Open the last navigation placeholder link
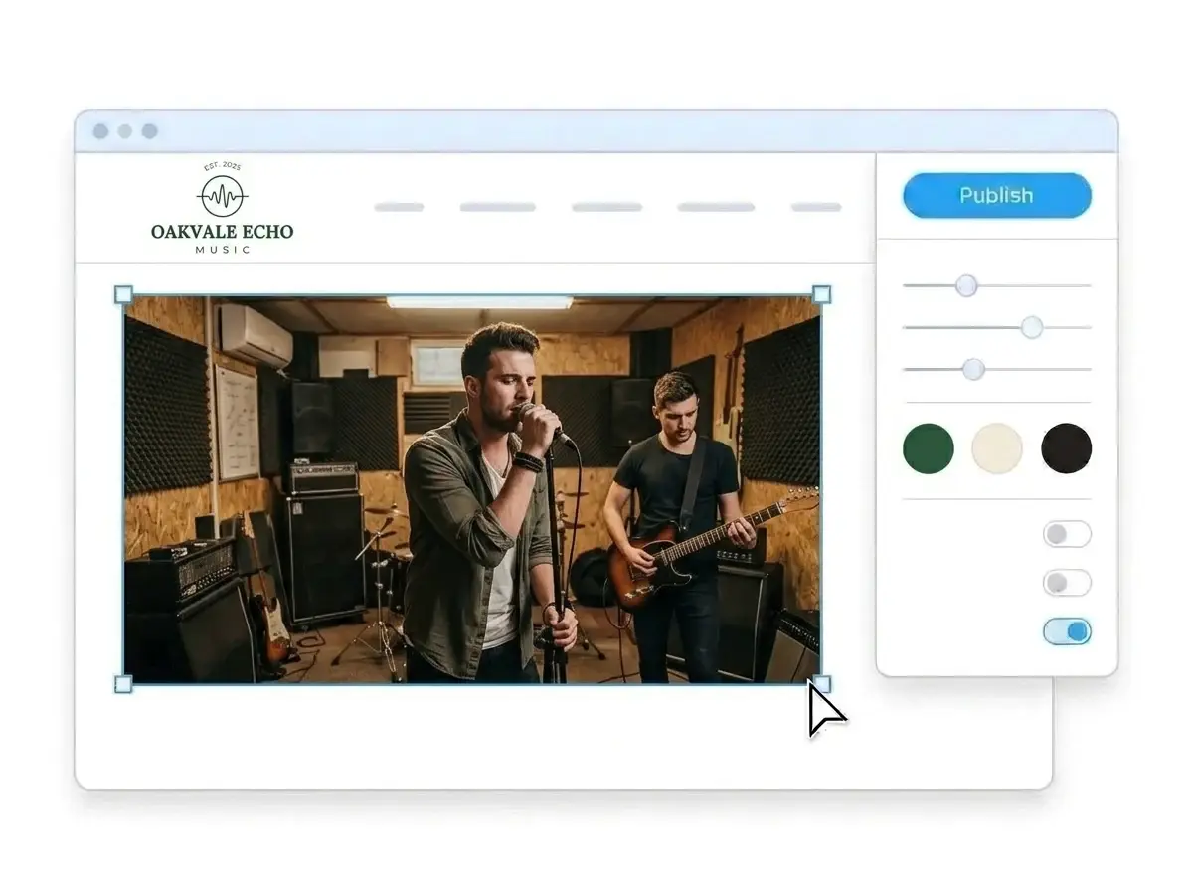 tap(816, 207)
